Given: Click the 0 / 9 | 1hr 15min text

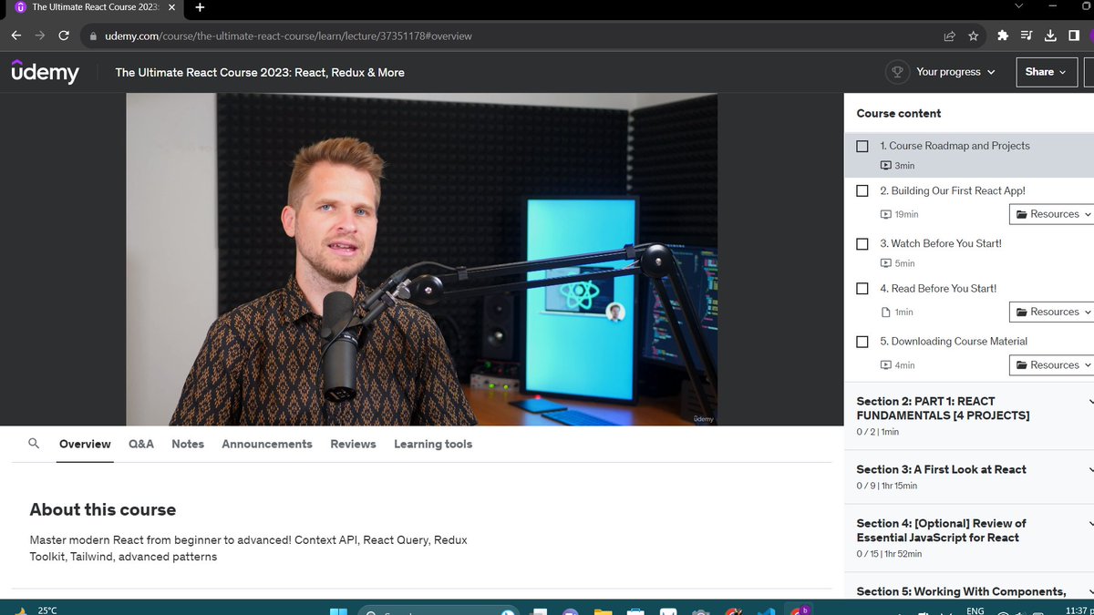Looking at the screenshot, I should tap(886, 487).
